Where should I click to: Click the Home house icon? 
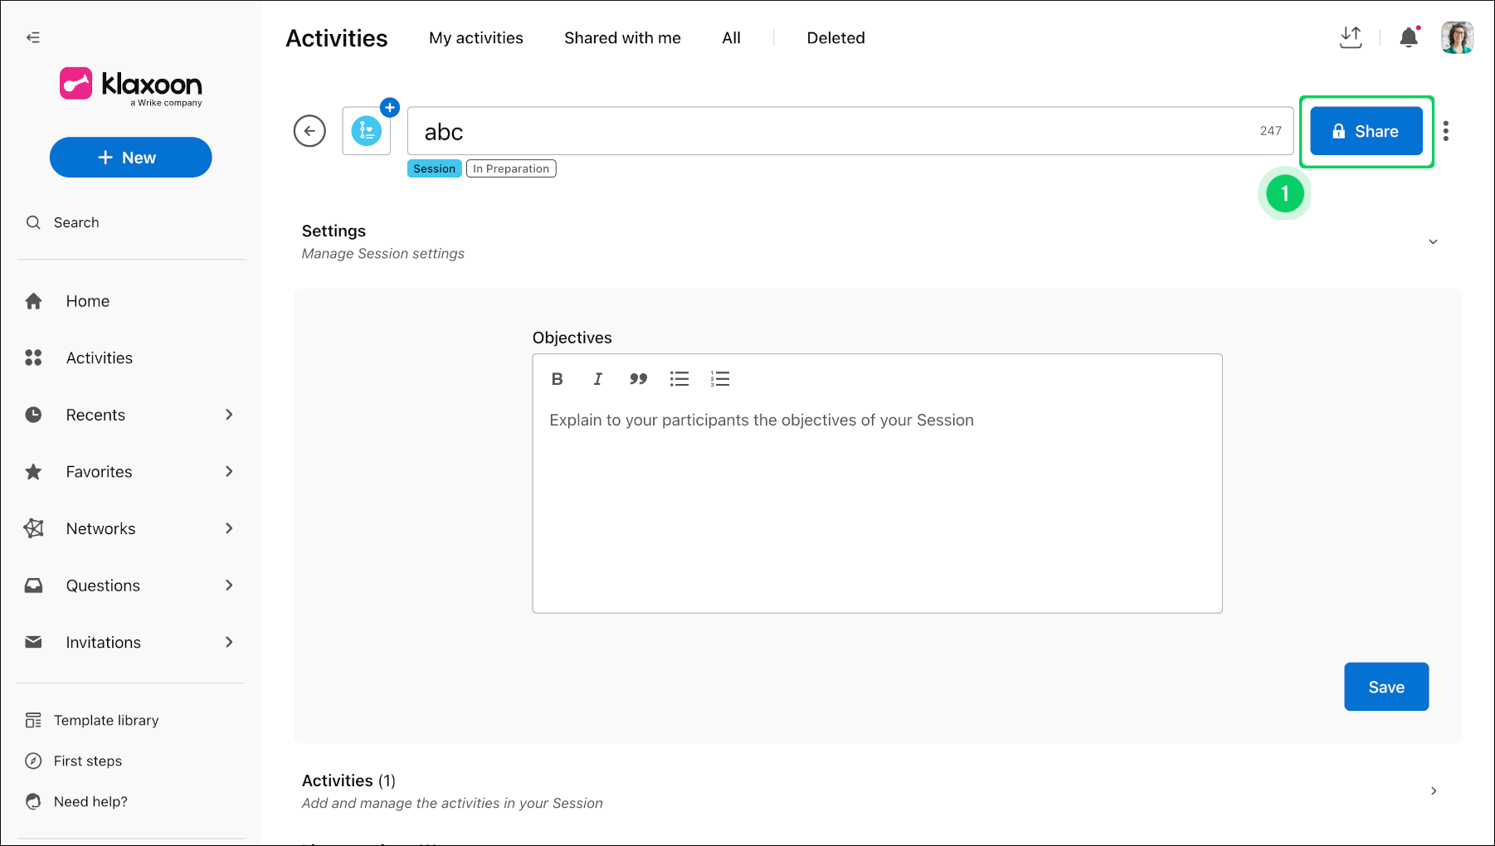[x=33, y=301]
